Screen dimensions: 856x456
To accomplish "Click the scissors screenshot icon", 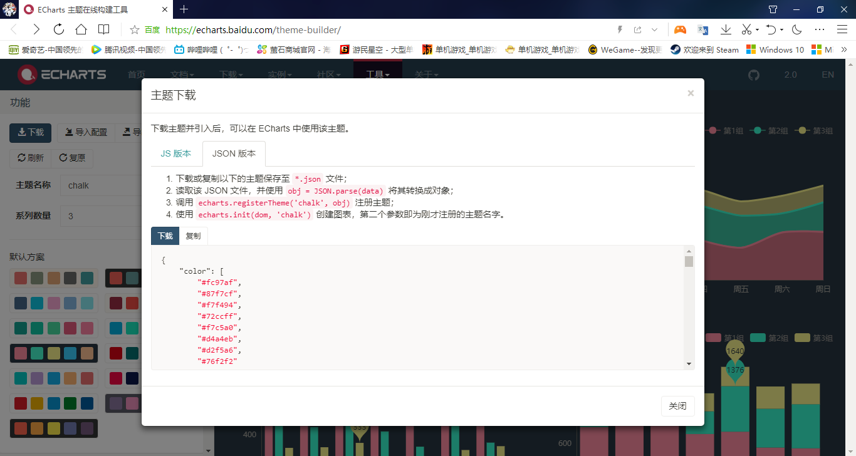I will point(748,29).
